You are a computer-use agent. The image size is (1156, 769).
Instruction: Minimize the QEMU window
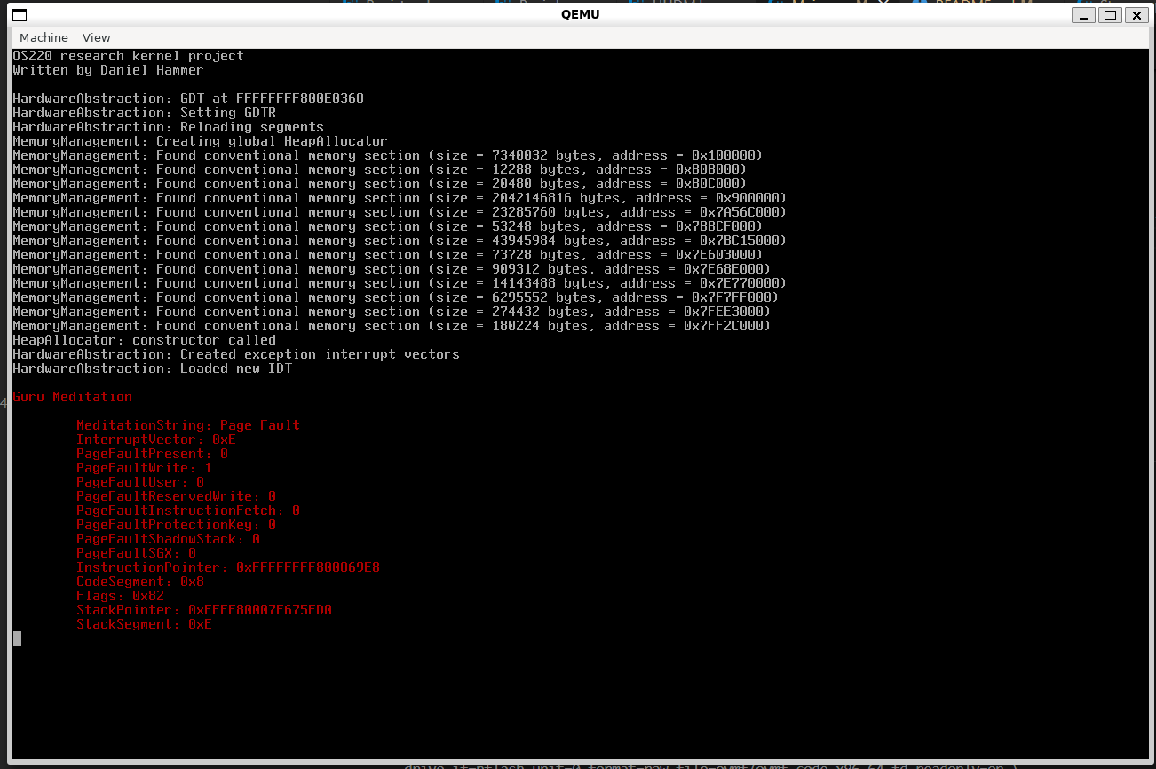tap(1083, 15)
